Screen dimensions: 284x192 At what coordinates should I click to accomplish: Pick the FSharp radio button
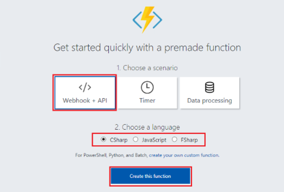click(175, 139)
